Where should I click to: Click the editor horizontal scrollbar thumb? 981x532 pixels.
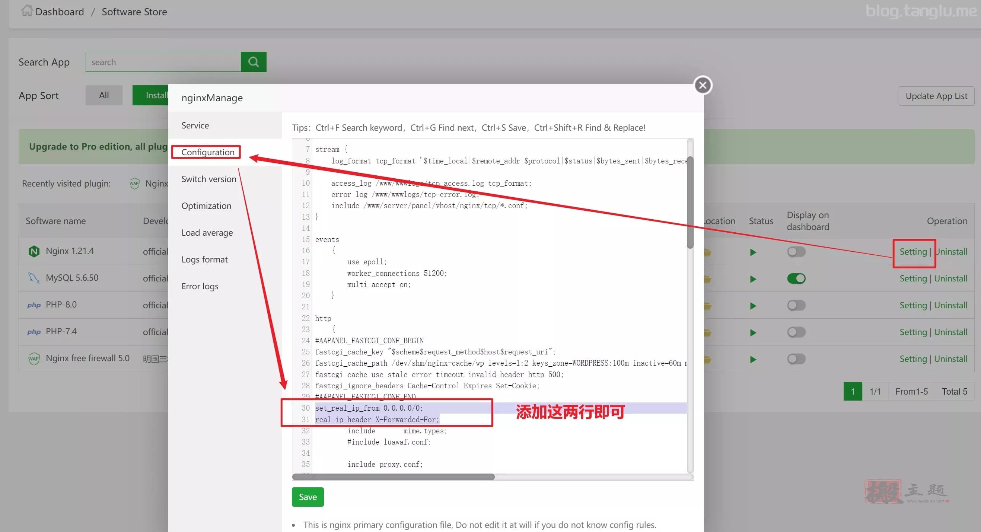(x=393, y=477)
